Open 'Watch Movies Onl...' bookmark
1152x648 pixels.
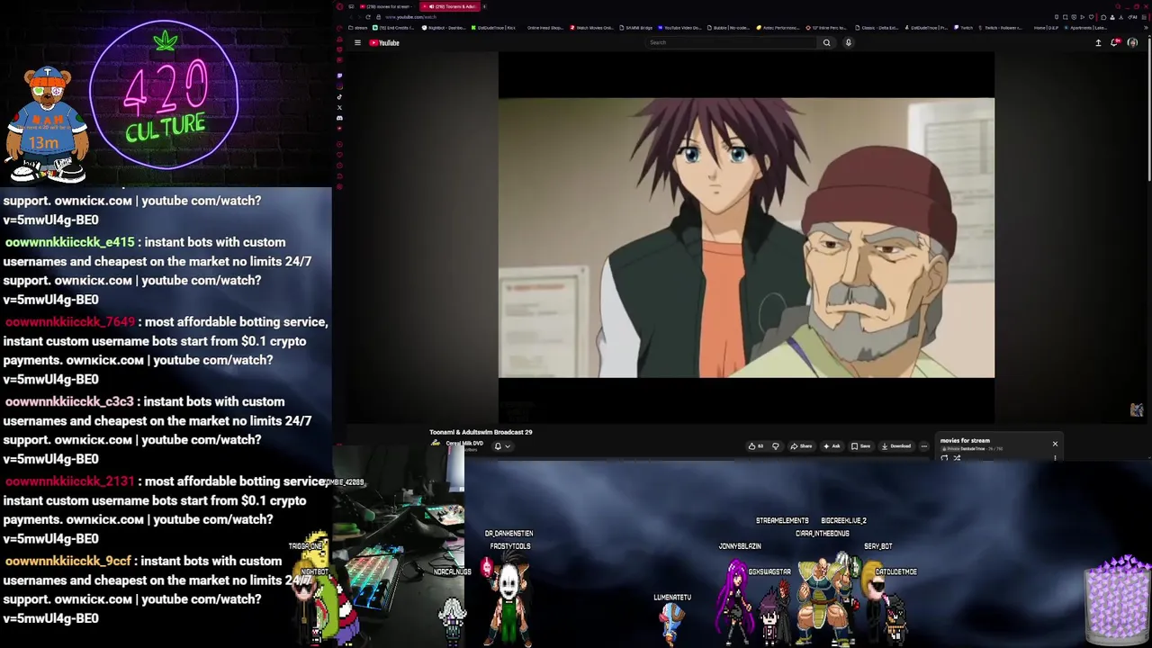click(592, 28)
